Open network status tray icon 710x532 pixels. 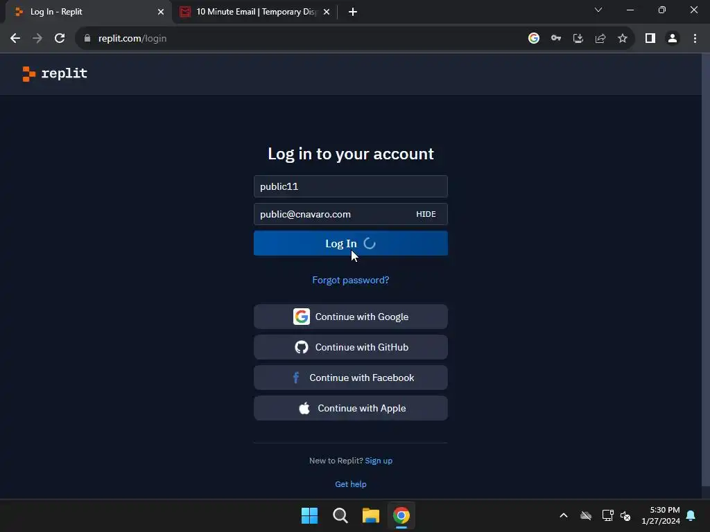click(x=607, y=515)
